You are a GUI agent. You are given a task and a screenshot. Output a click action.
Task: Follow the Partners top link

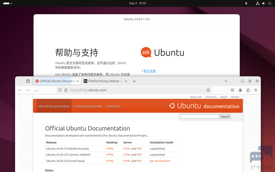click(235, 97)
